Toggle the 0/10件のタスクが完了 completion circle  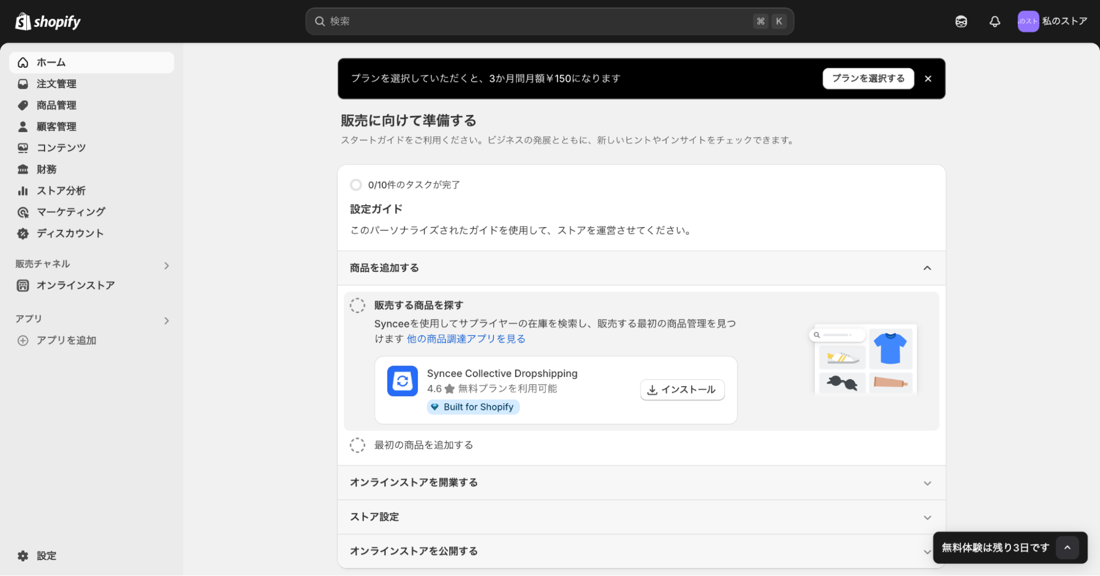point(355,184)
